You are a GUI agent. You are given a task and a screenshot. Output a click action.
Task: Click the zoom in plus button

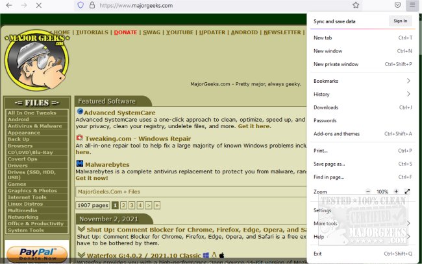395,192
